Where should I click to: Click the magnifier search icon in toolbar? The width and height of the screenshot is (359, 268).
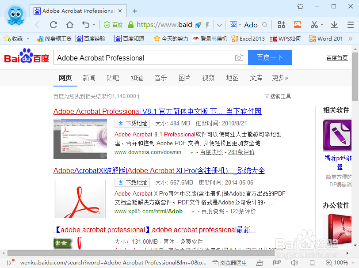pos(265,25)
